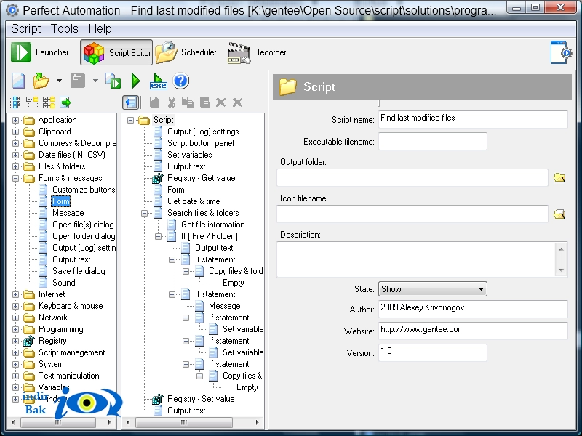Open the dropdown arrow next to save icon

coord(95,81)
